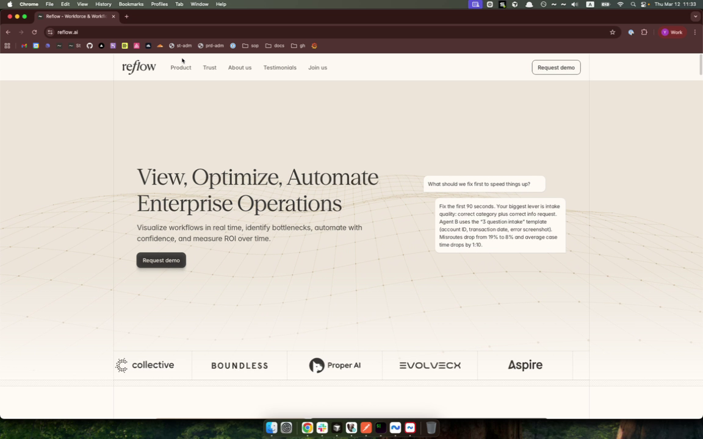
Task: Open site information icon in address bar
Action: pyautogui.click(x=50, y=32)
